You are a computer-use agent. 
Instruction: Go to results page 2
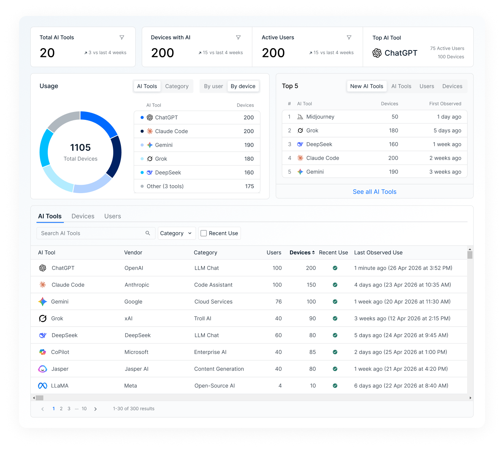point(61,409)
